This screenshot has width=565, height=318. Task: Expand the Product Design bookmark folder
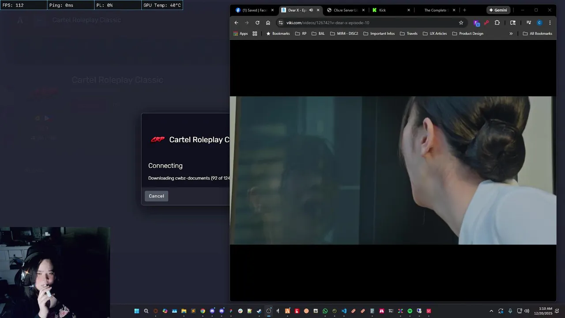tap(467, 34)
